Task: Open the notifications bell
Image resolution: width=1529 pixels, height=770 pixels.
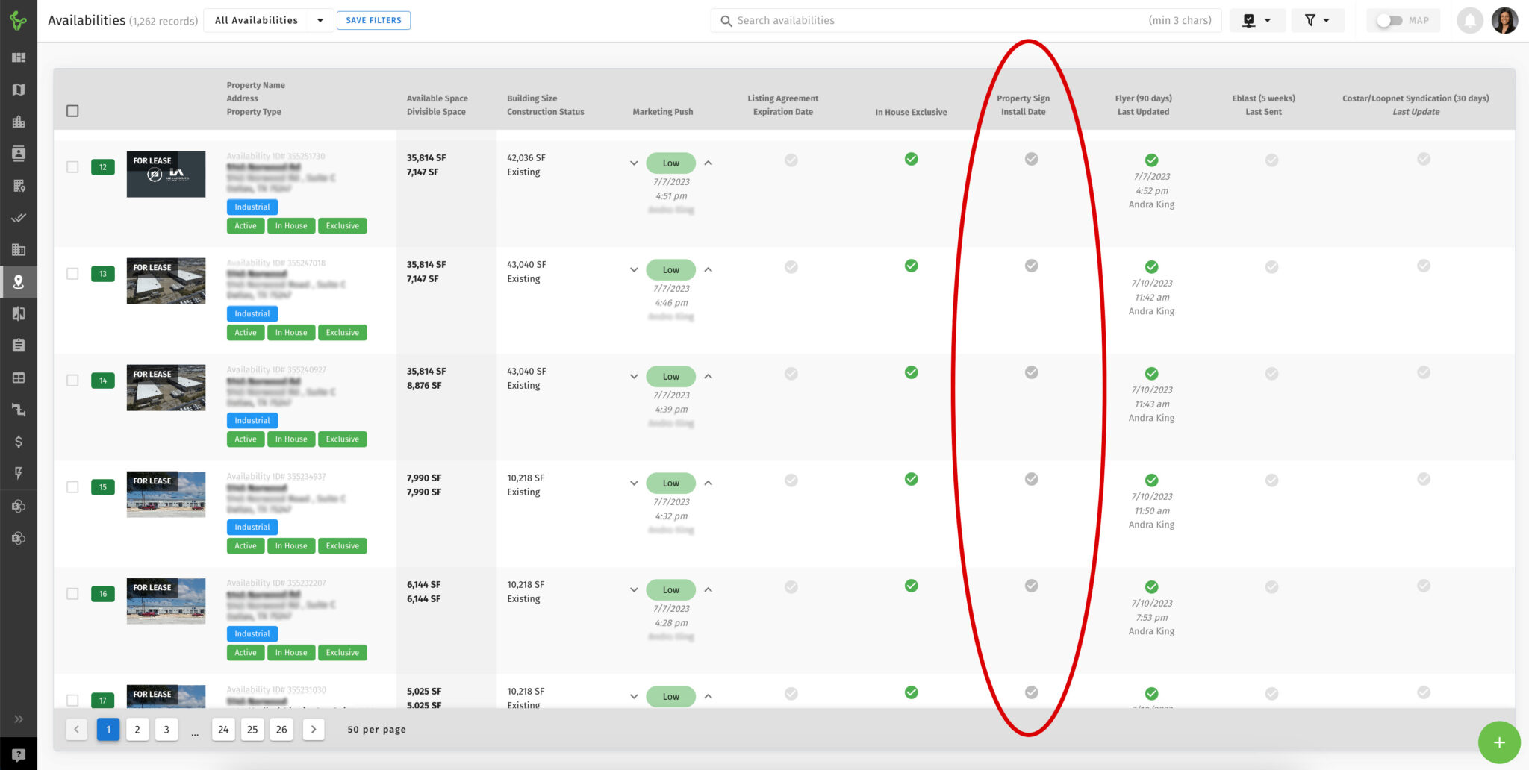Action: [1470, 21]
